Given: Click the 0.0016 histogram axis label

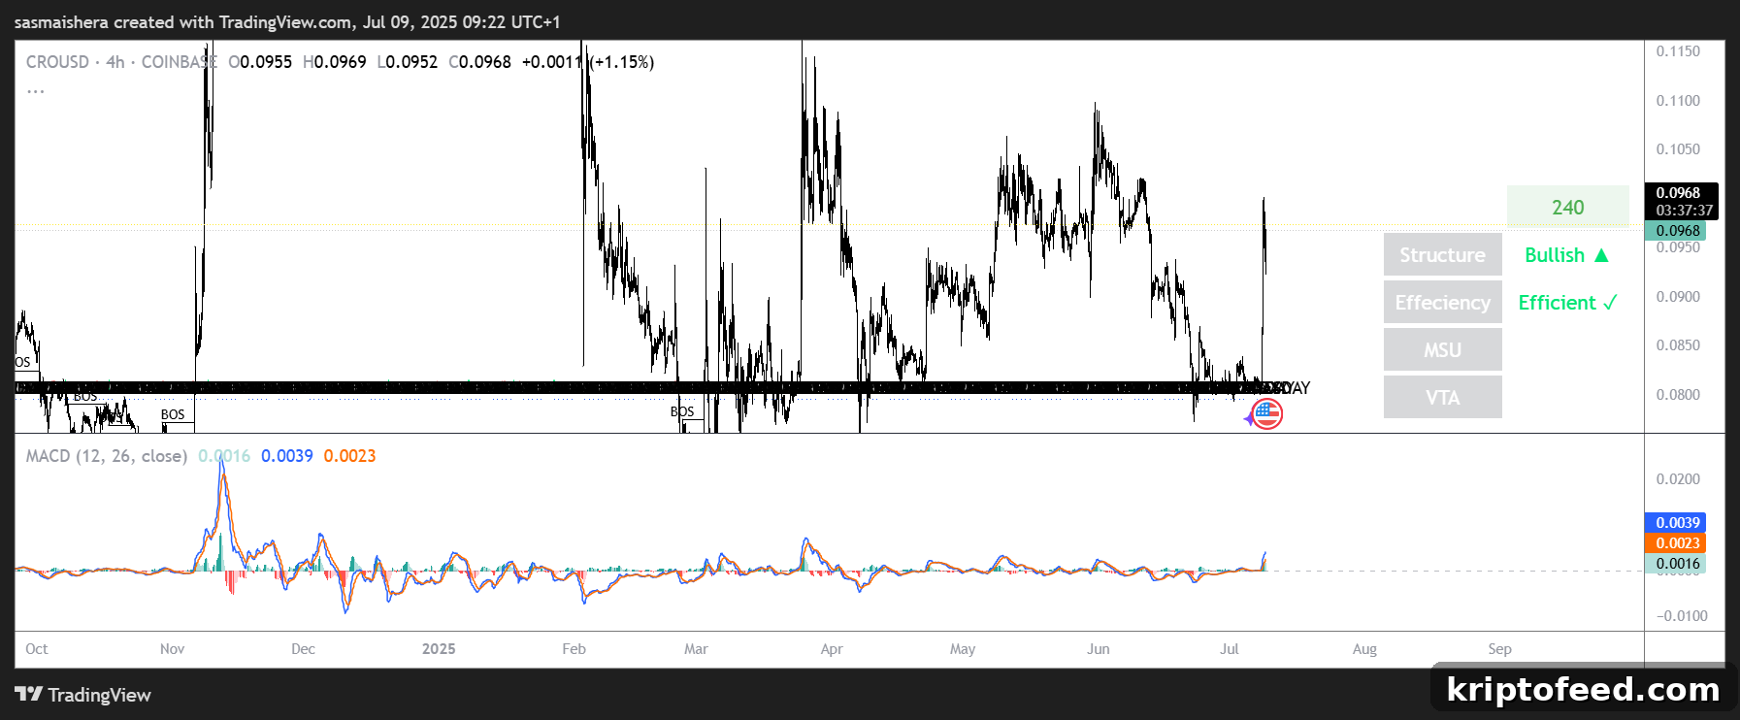Looking at the screenshot, I should [x=1676, y=564].
